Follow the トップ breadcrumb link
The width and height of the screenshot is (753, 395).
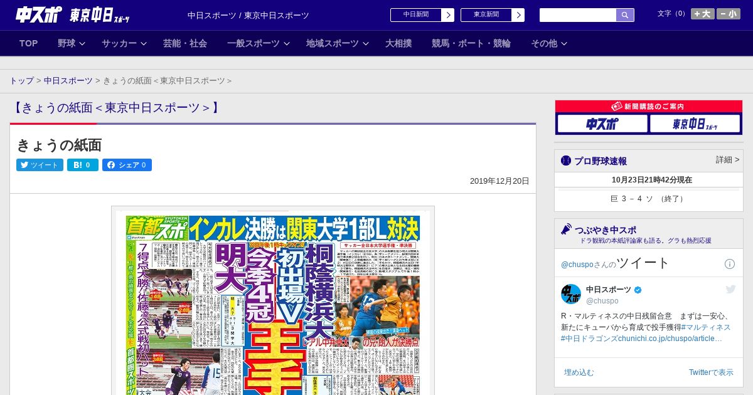pyautogui.click(x=21, y=81)
